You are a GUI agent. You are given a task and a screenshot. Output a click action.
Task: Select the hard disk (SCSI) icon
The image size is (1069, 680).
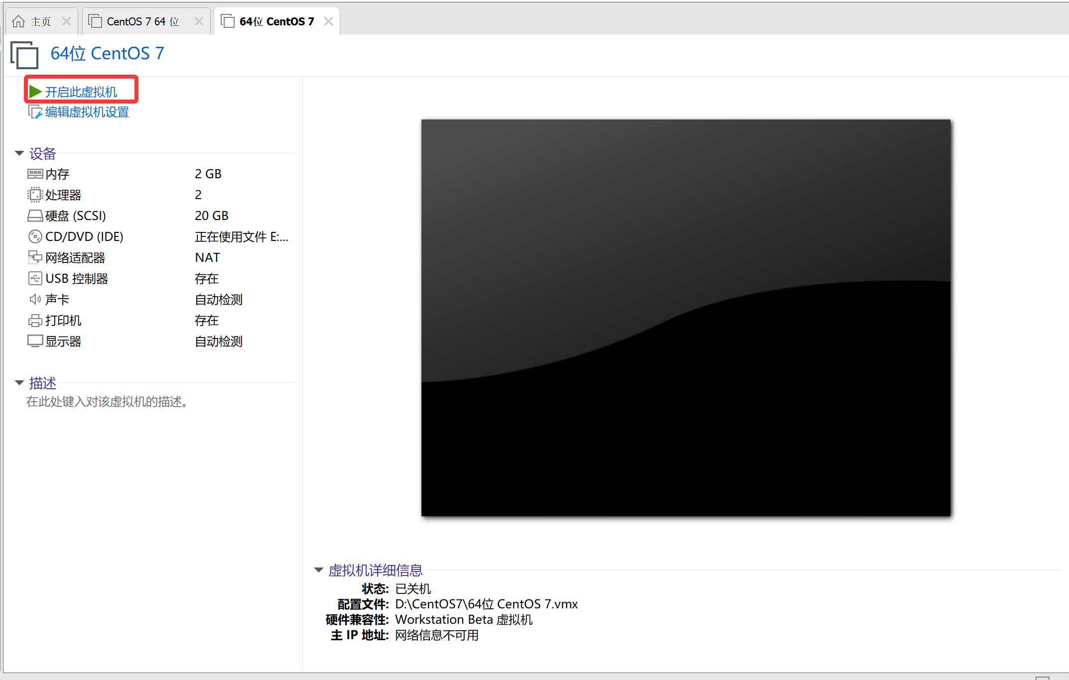click(35, 216)
